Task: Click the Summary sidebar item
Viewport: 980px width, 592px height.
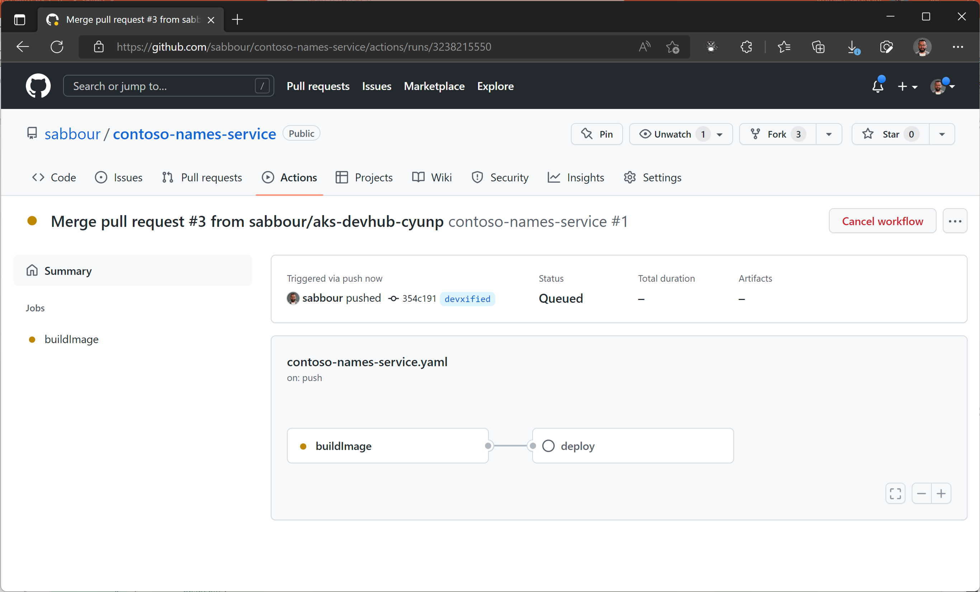Action: (x=68, y=271)
